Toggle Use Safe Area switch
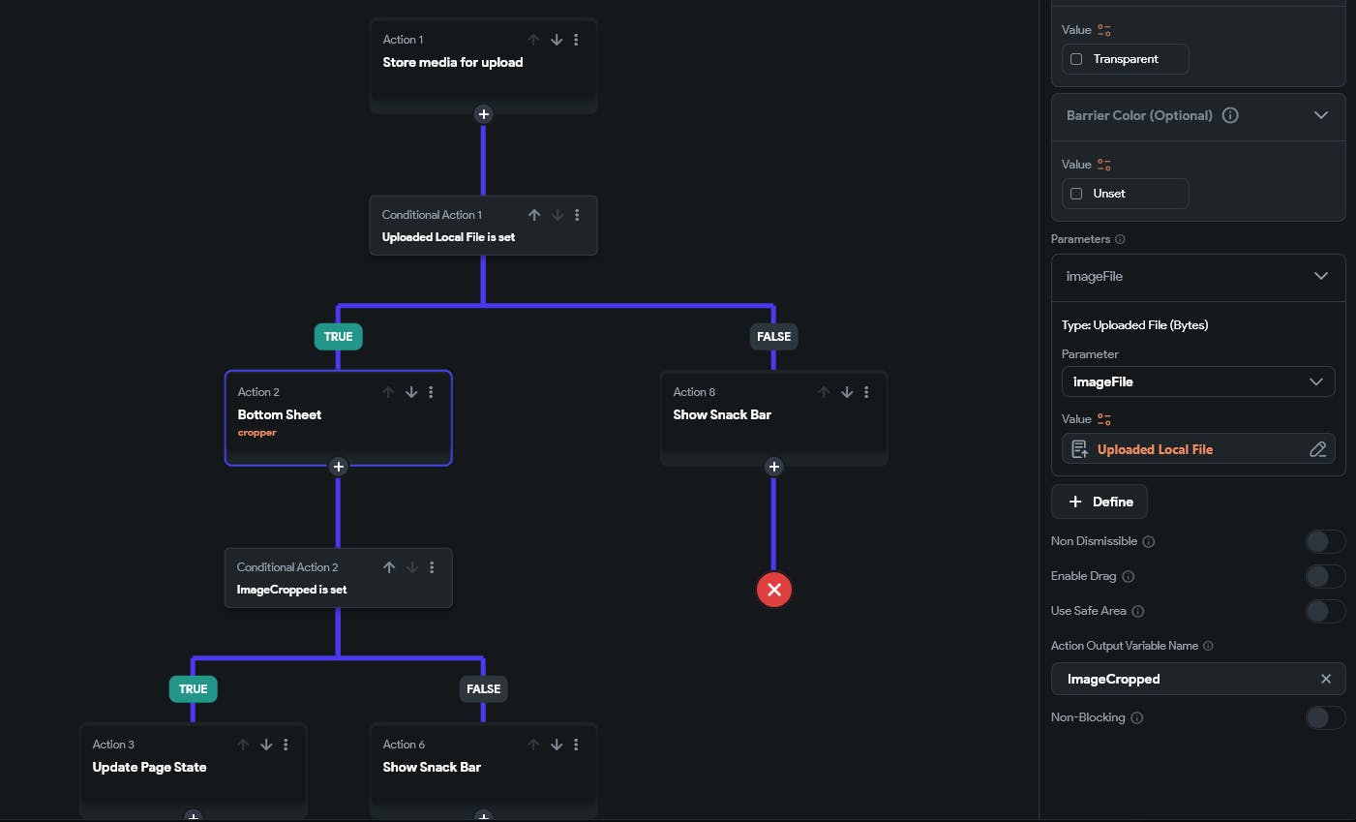This screenshot has width=1356, height=822. click(1324, 611)
